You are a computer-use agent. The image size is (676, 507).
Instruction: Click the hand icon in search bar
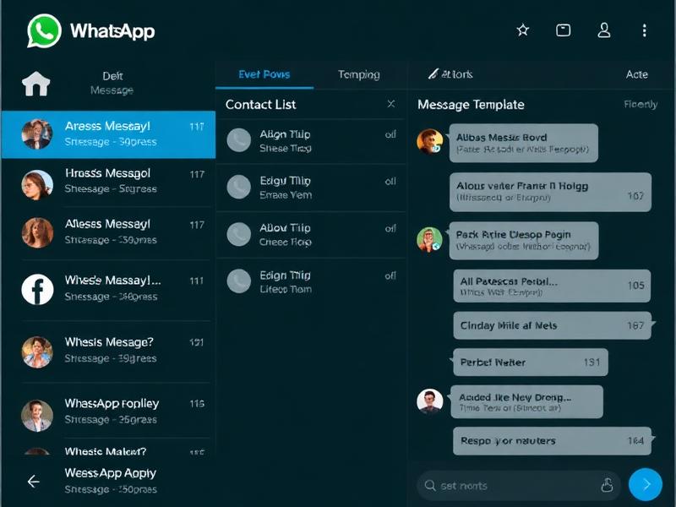coord(607,485)
